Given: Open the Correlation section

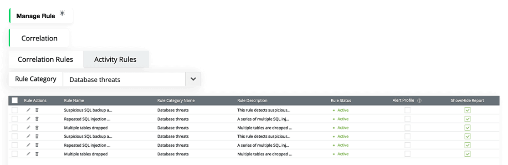Looking at the screenshot, I should pos(39,38).
